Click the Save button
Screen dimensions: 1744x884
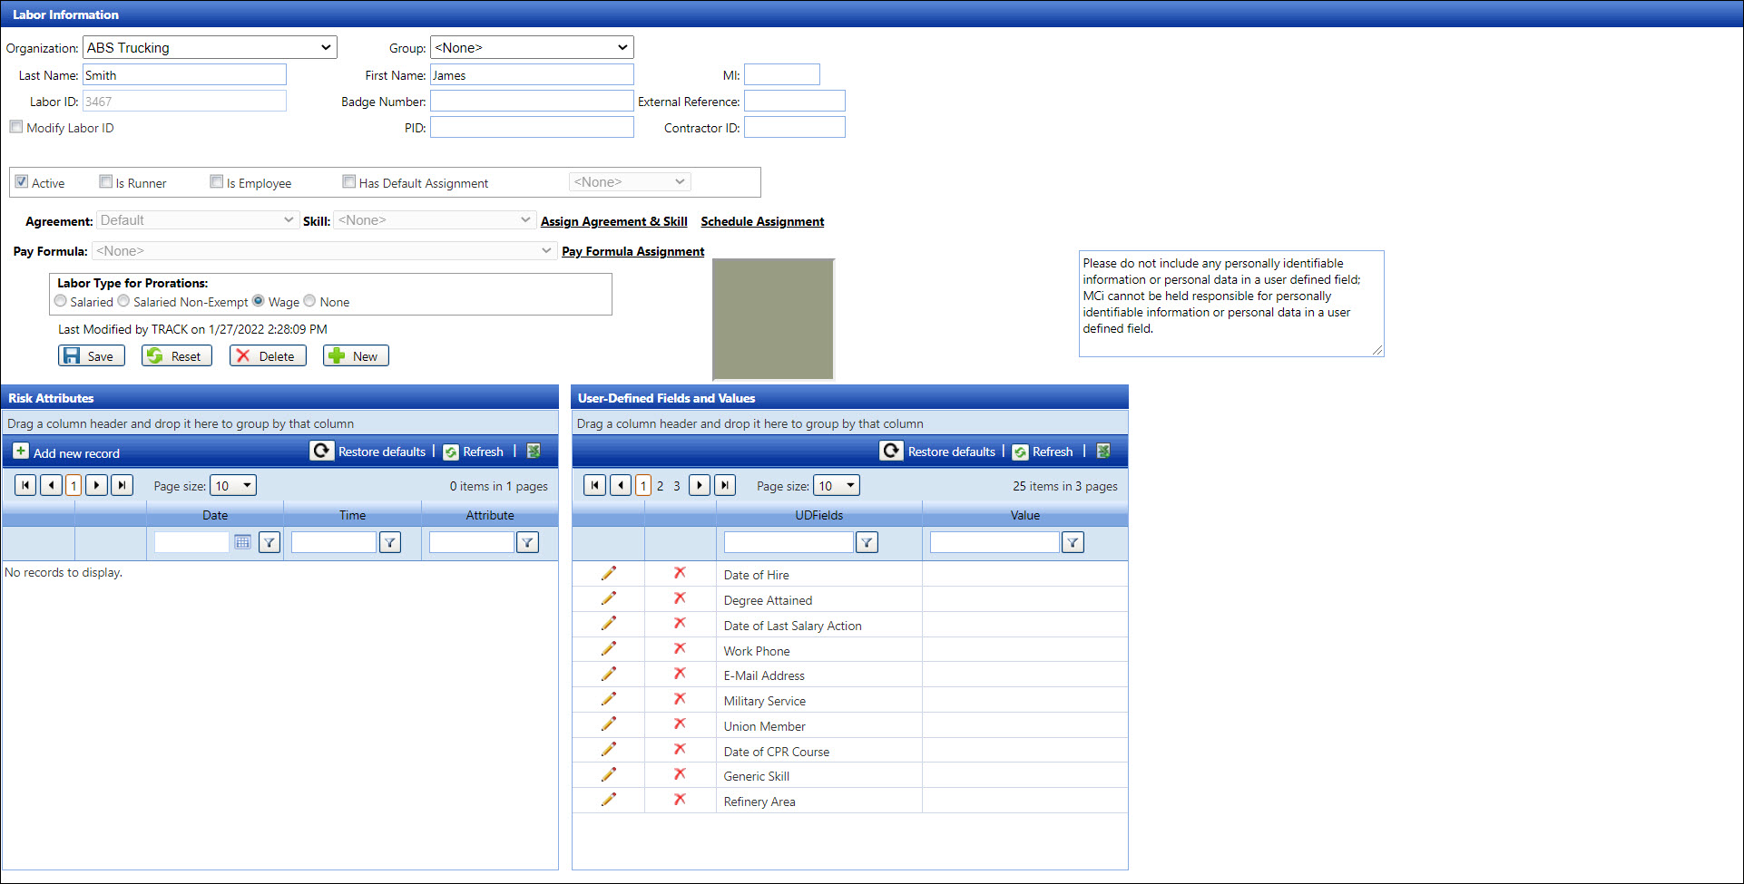(x=89, y=356)
